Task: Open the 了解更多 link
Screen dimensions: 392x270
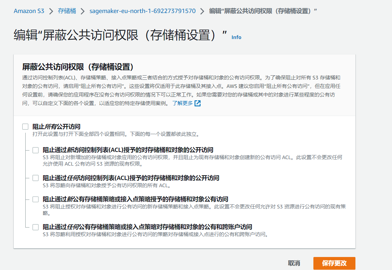Action: click(183, 103)
